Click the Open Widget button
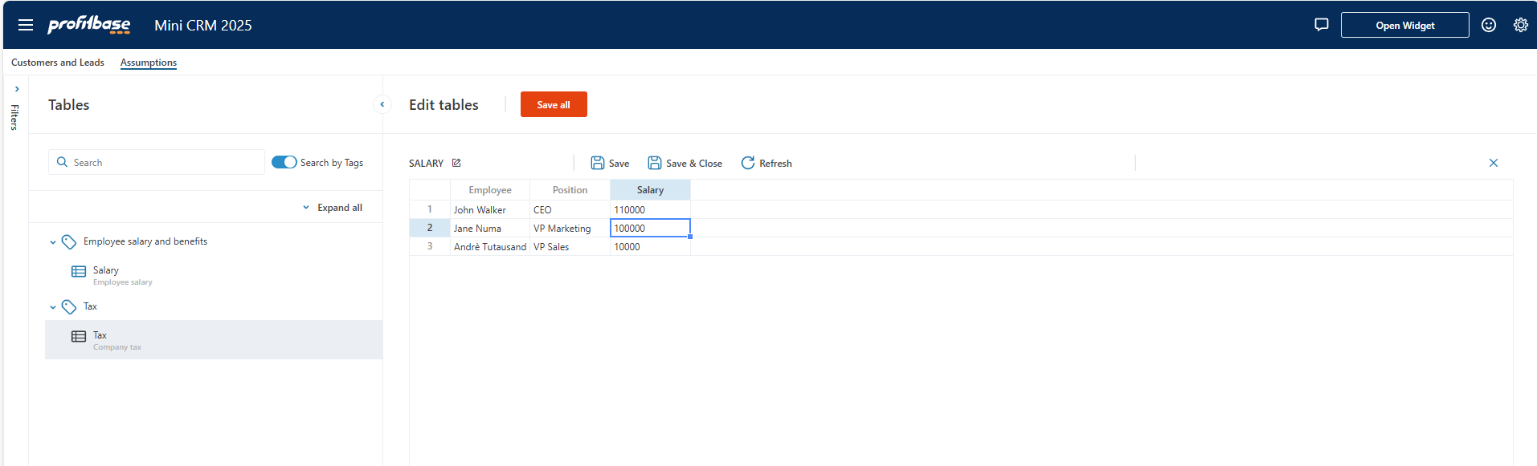The image size is (1537, 466). coord(1405,25)
